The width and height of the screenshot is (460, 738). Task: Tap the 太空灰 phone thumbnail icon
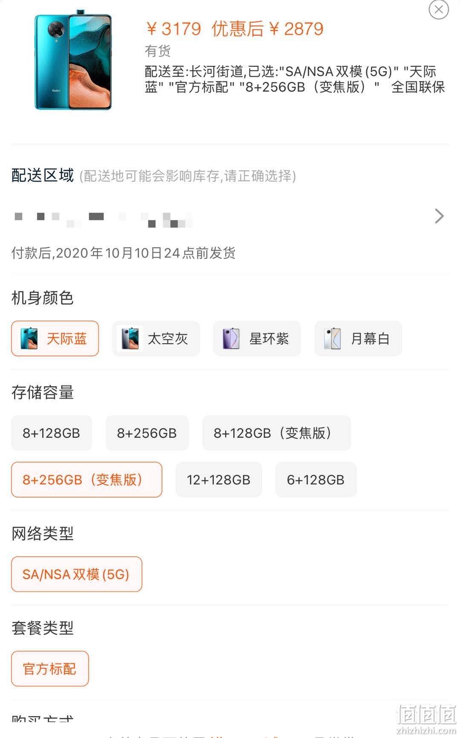click(x=130, y=339)
